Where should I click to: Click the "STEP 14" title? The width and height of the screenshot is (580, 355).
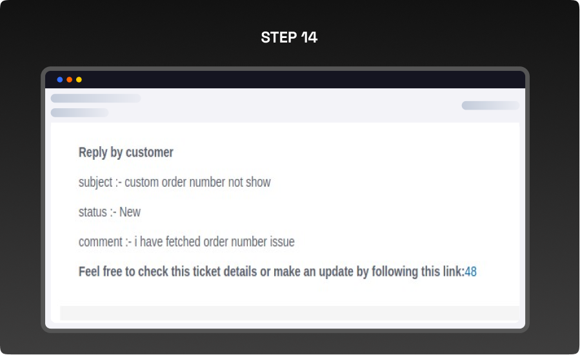(289, 37)
